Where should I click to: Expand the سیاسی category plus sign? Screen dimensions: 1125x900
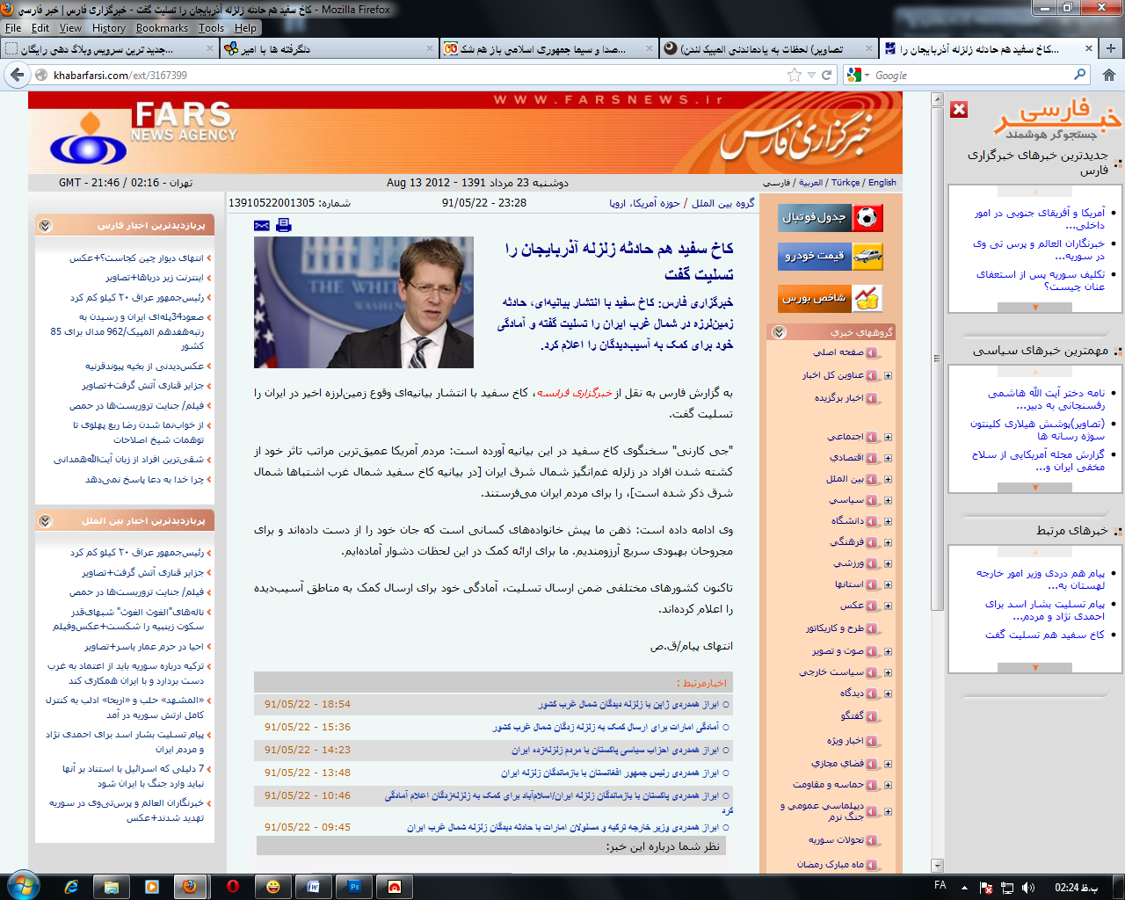point(888,500)
